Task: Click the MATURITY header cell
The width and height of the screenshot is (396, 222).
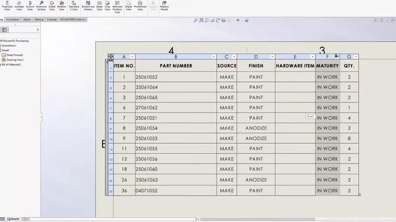Action: [327, 66]
